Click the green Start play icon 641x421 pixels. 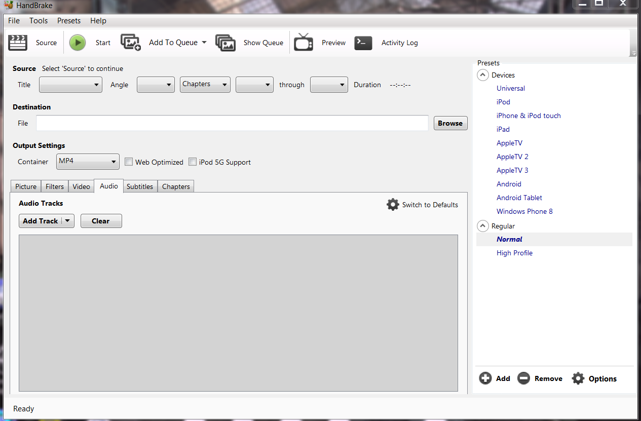pos(78,43)
